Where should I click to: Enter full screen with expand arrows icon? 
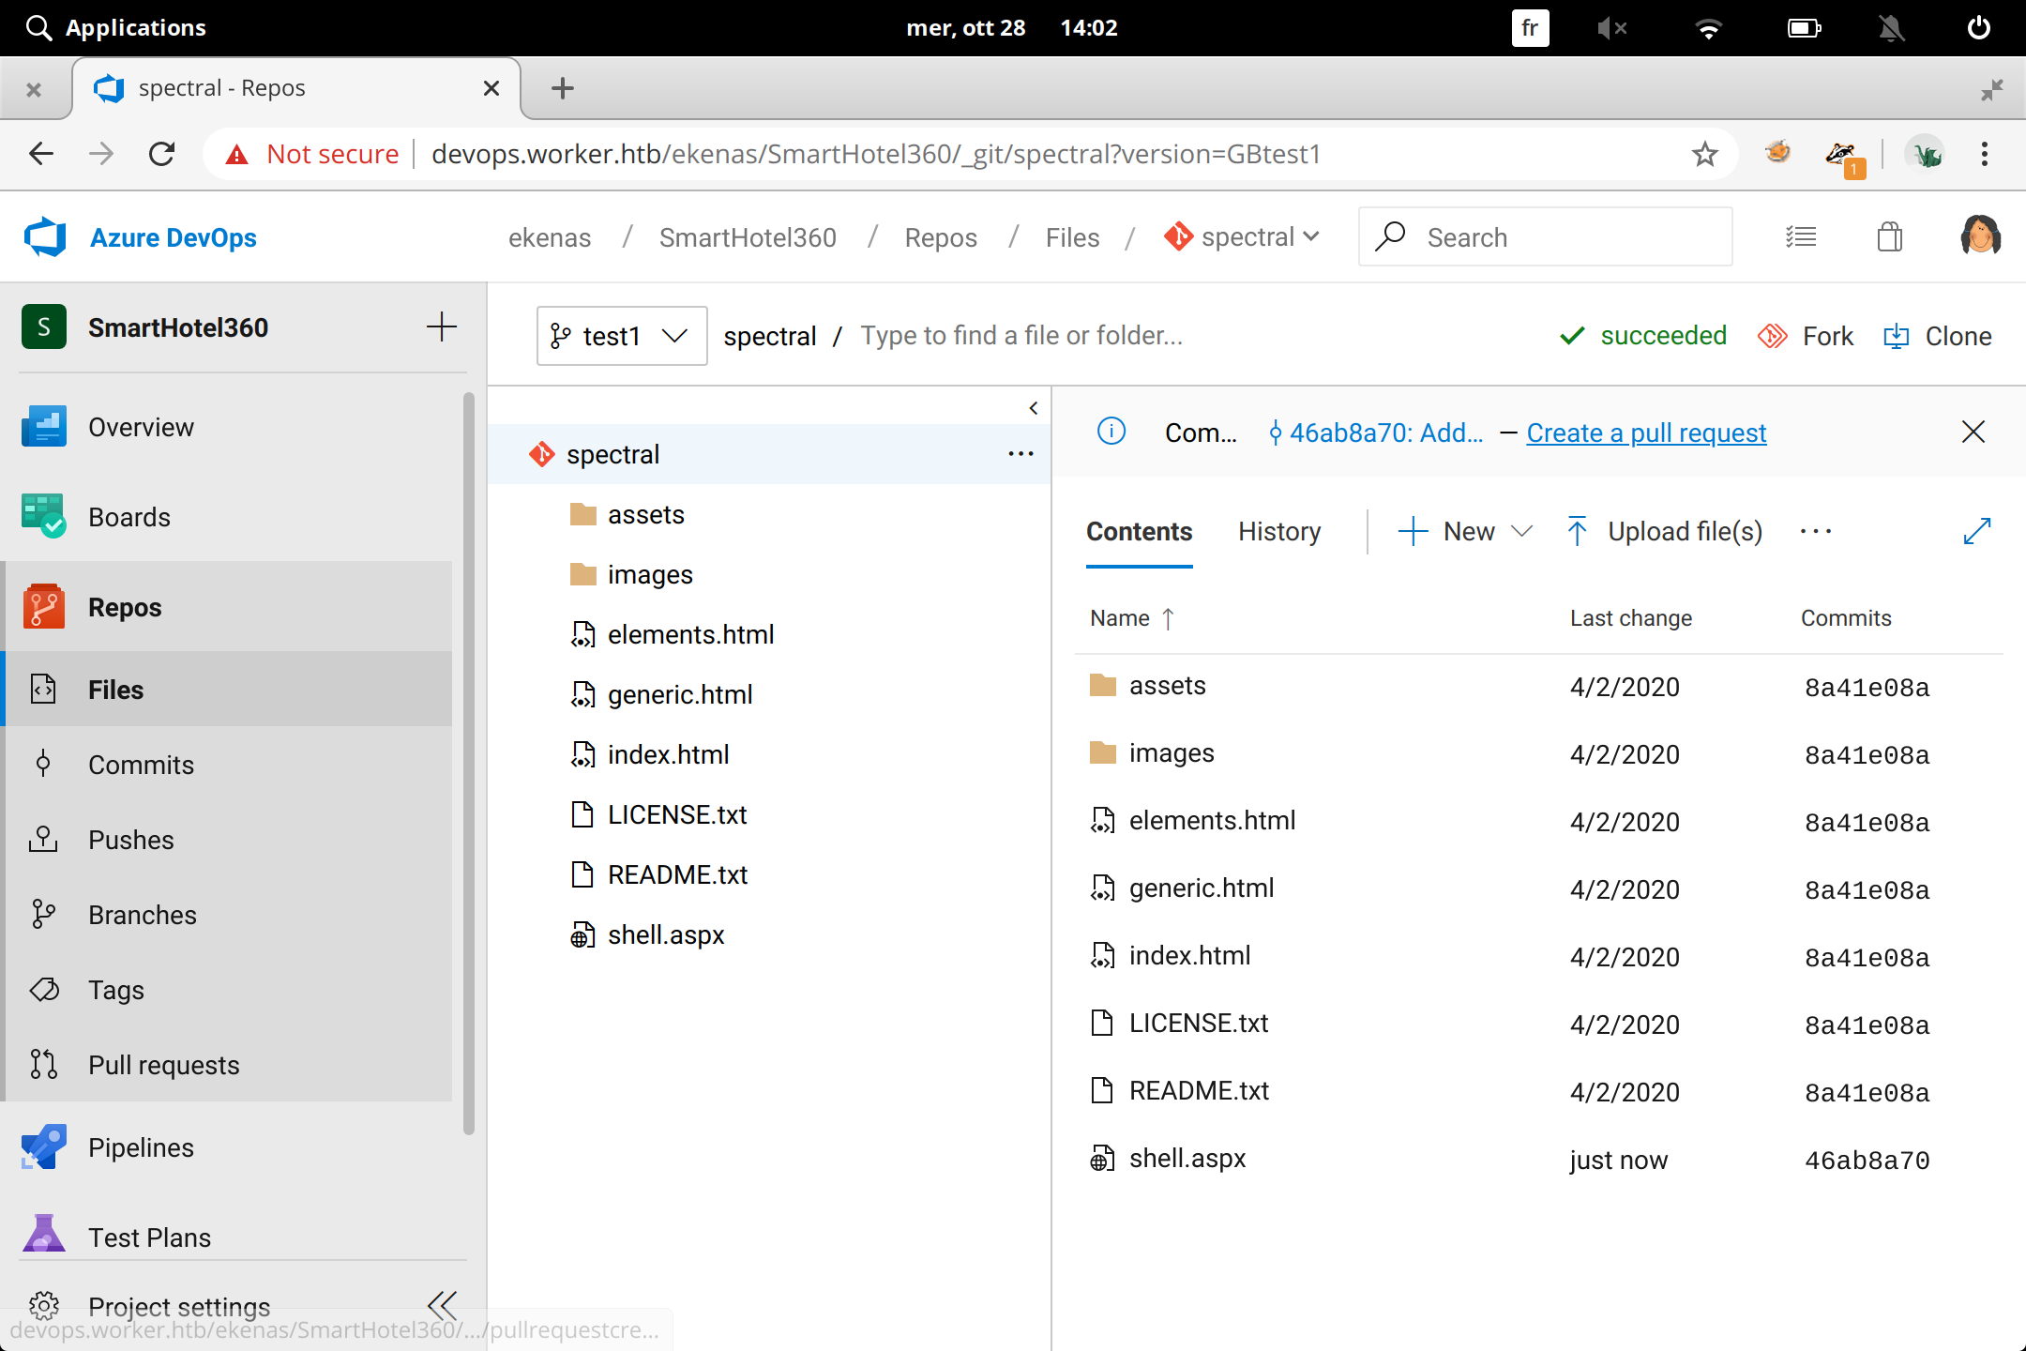pos(1976,531)
